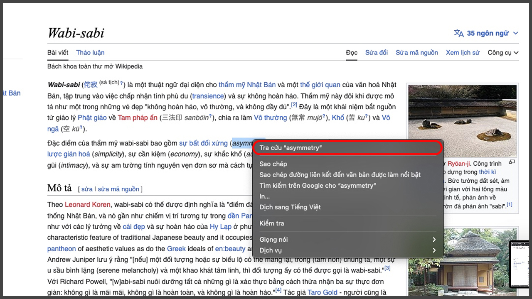Follow the Greek link
532x299 pixels.
[x=176, y=249]
